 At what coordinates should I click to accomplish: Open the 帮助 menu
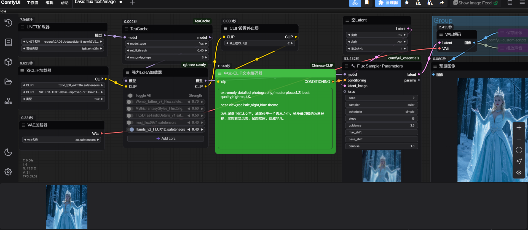tap(65, 3)
